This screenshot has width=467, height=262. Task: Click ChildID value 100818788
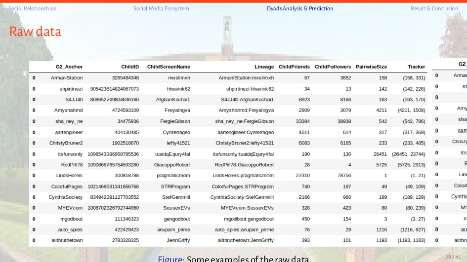coord(127,175)
